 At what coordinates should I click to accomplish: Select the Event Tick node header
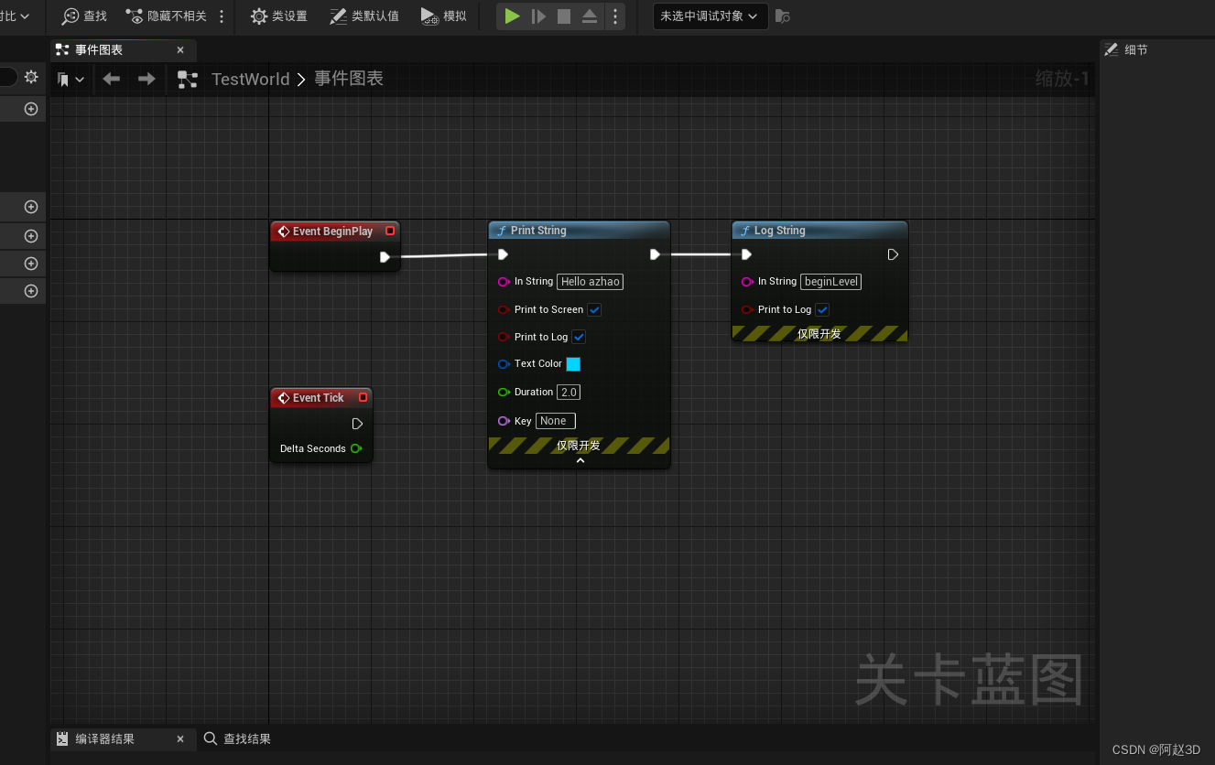tap(321, 398)
